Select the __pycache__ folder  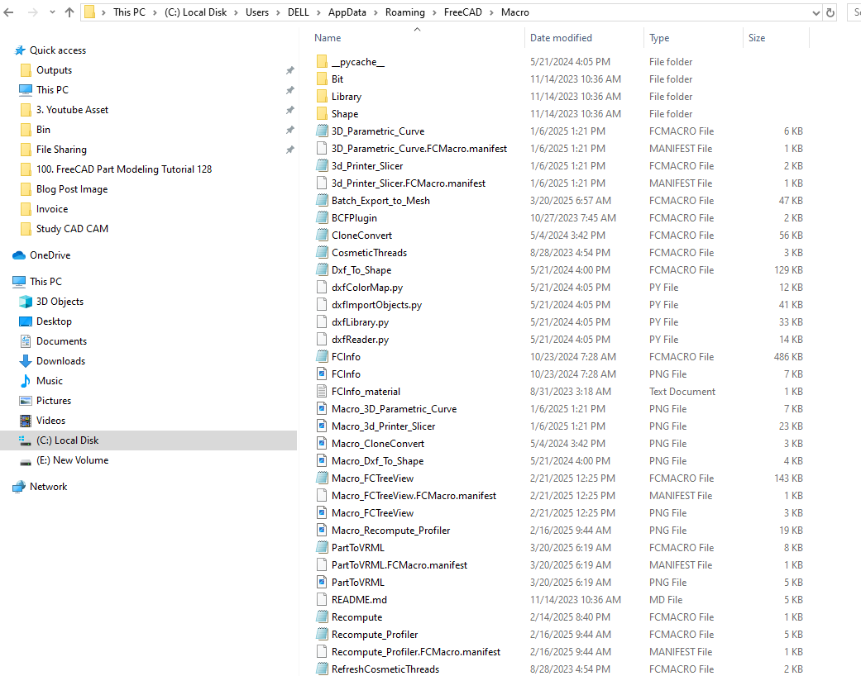pyautogui.click(x=357, y=62)
